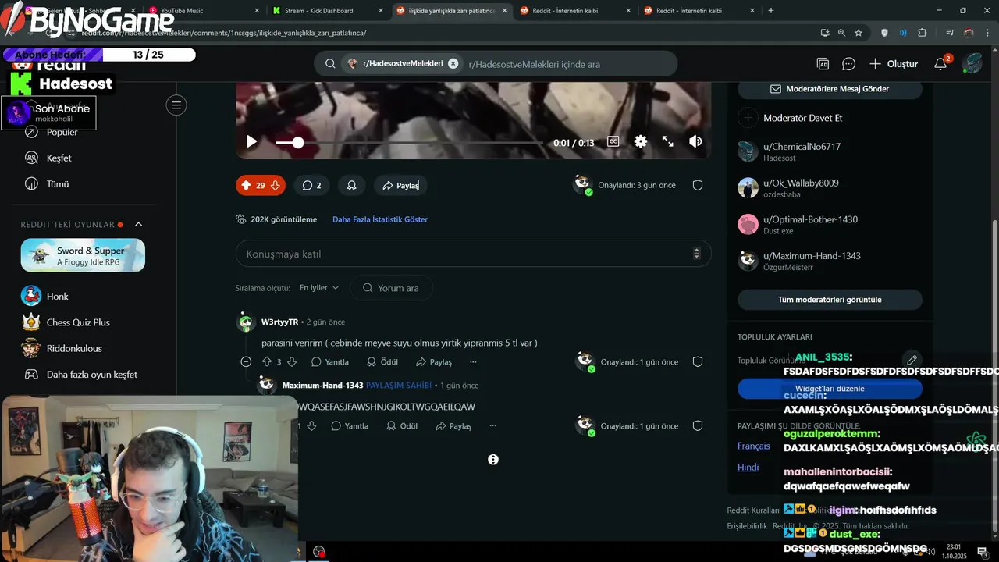The width and height of the screenshot is (999, 562).
Task: Share Maximum-Hand-1343's reply
Action: [x=453, y=426]
